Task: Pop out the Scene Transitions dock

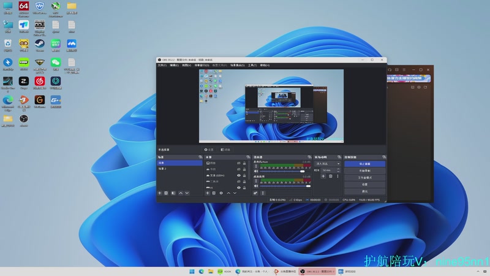Action: [339, 157]
